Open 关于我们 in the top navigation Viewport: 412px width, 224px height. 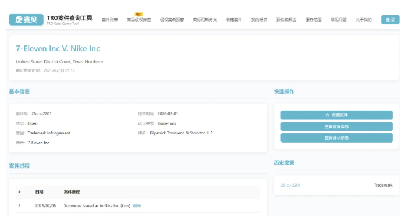(364, 20)
